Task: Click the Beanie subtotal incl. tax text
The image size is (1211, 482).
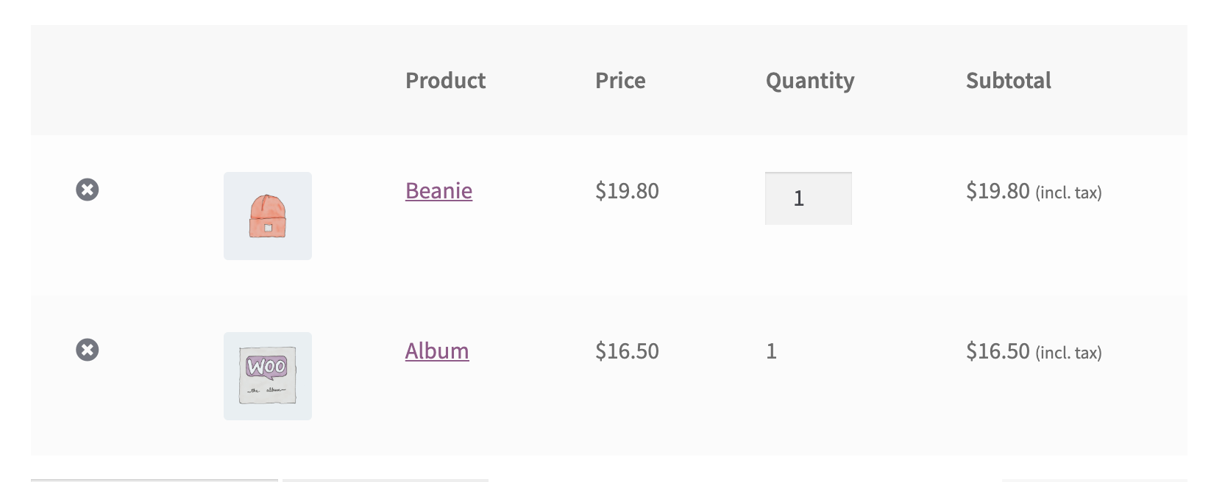Action: [1034, 192]
